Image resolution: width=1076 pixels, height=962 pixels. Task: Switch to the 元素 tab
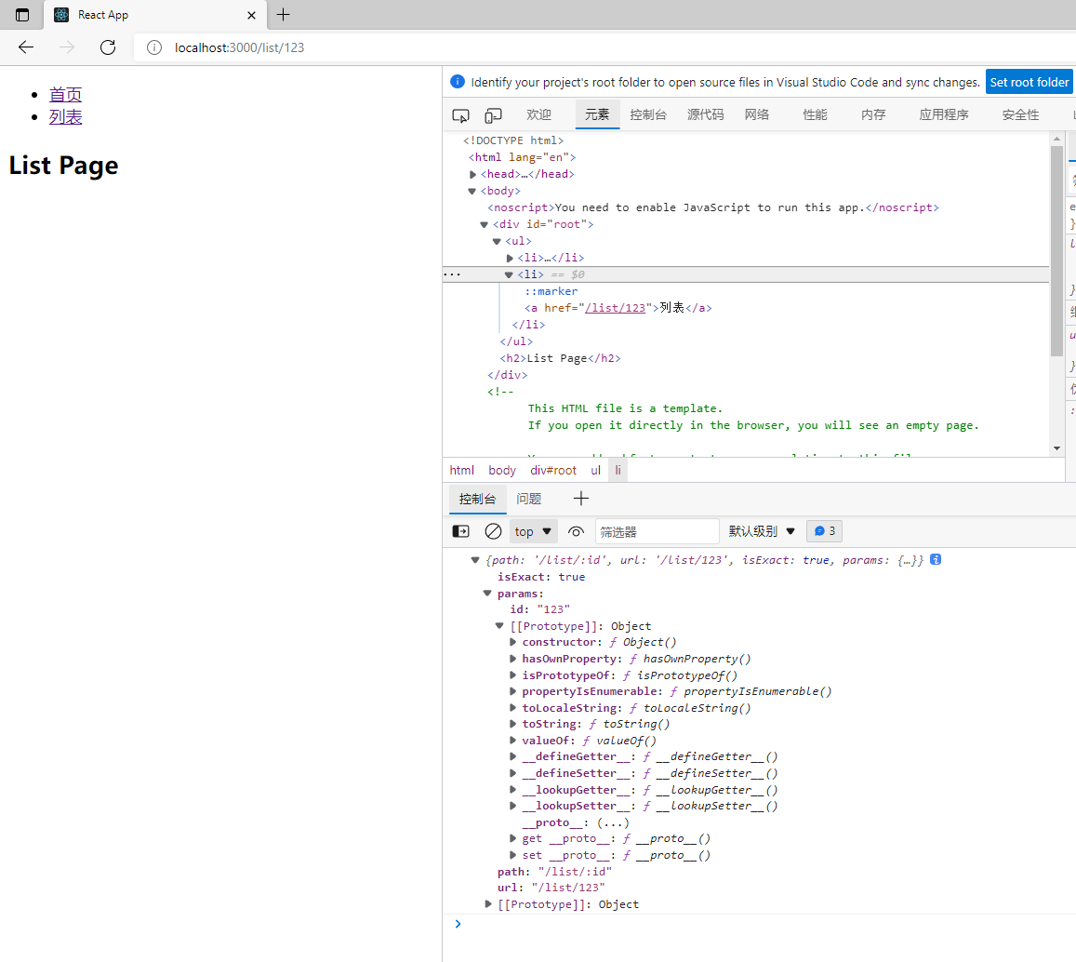(597, 114)
